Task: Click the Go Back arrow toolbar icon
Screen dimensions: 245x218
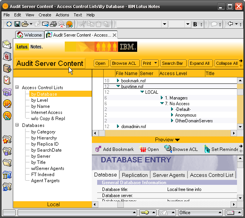Action: pyautogui.click(x=230, y=24)
